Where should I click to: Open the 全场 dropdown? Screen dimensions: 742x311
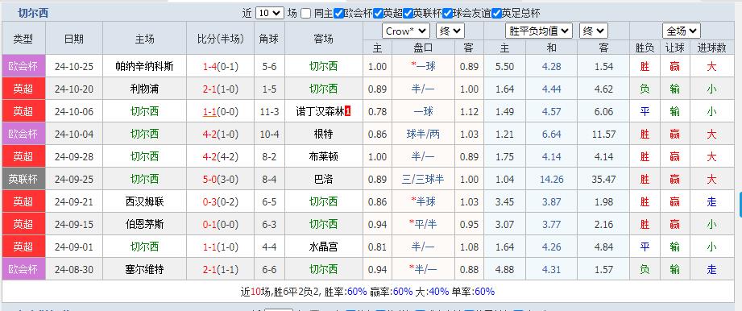click(x=682, y=31)
